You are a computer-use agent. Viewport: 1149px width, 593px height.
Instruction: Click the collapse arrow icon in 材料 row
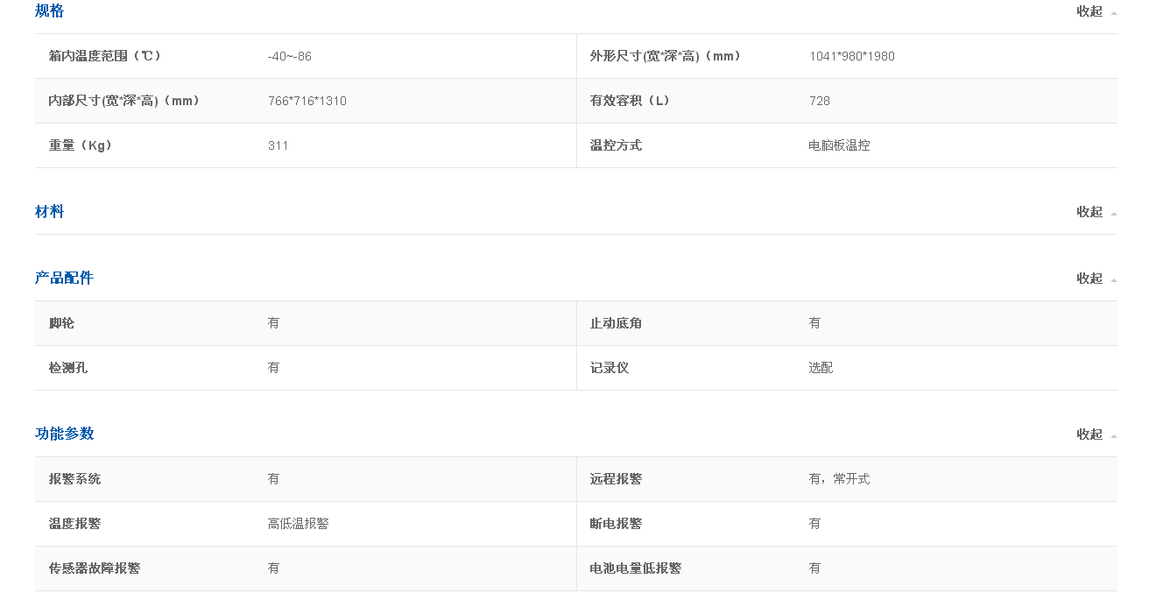[1113, 214]
